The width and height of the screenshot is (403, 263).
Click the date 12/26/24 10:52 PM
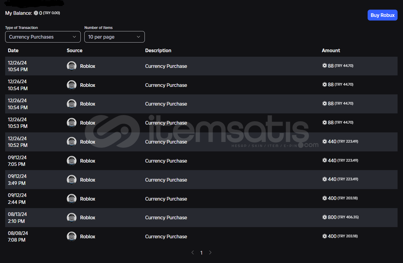(x=18, y=142)
